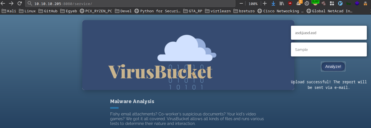Click the Sample file input field
This screenshot has height=128, width=371.
(x=329, y=49)
